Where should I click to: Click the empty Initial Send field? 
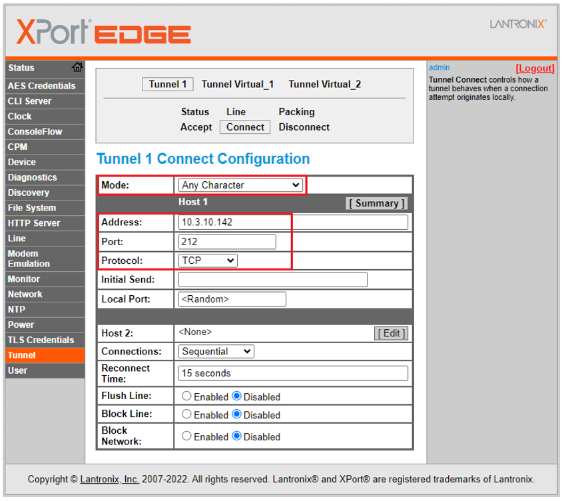pos(273,279)
